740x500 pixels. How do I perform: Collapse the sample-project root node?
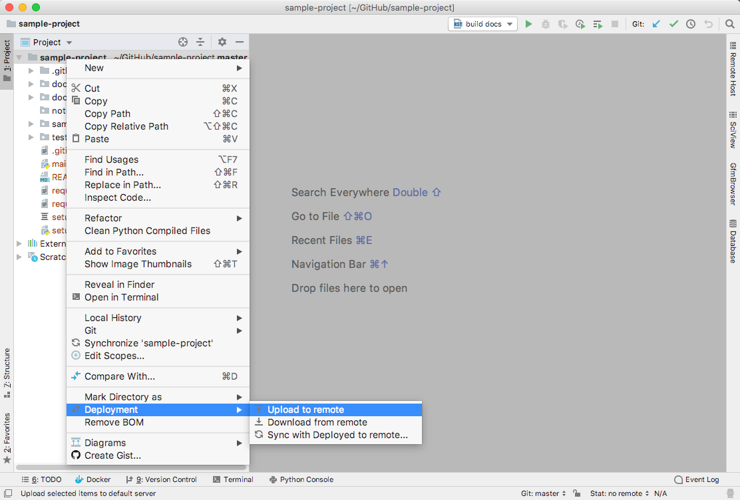[19, 58]
